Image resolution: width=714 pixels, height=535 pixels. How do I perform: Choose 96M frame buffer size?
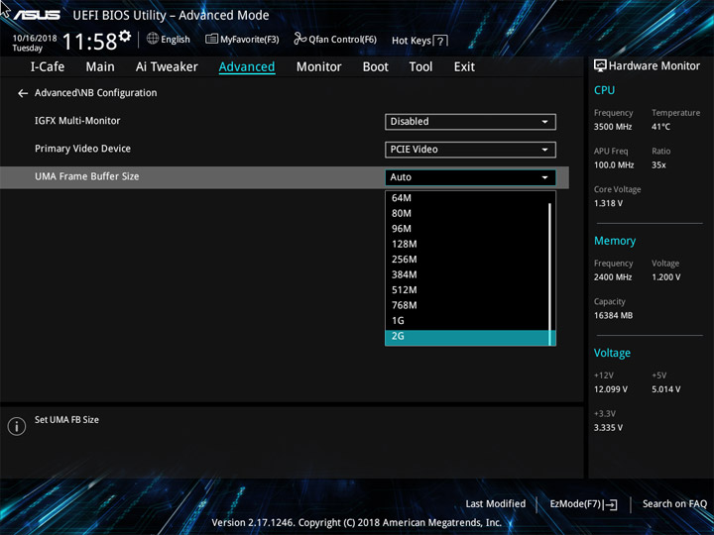[467, 229]
